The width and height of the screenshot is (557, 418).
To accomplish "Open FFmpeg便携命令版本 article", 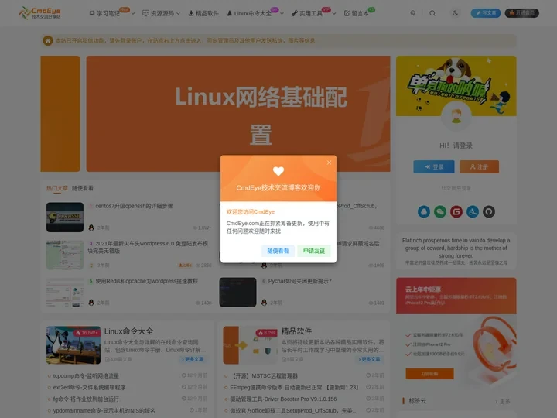I will [295, 388].
